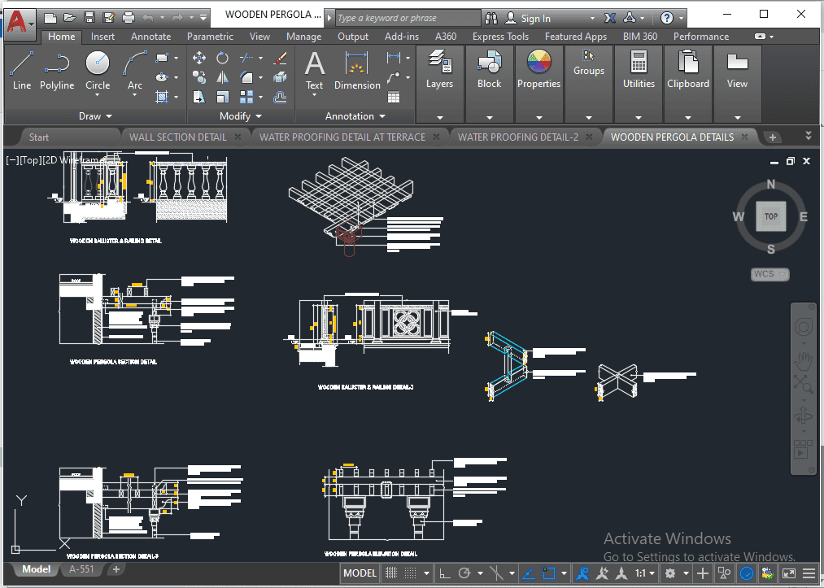
Task: Select the Polyline tool
Action: tap(57, 70)
